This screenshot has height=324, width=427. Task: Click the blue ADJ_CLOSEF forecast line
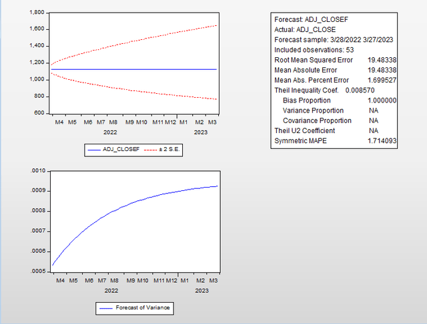(134, 70)
